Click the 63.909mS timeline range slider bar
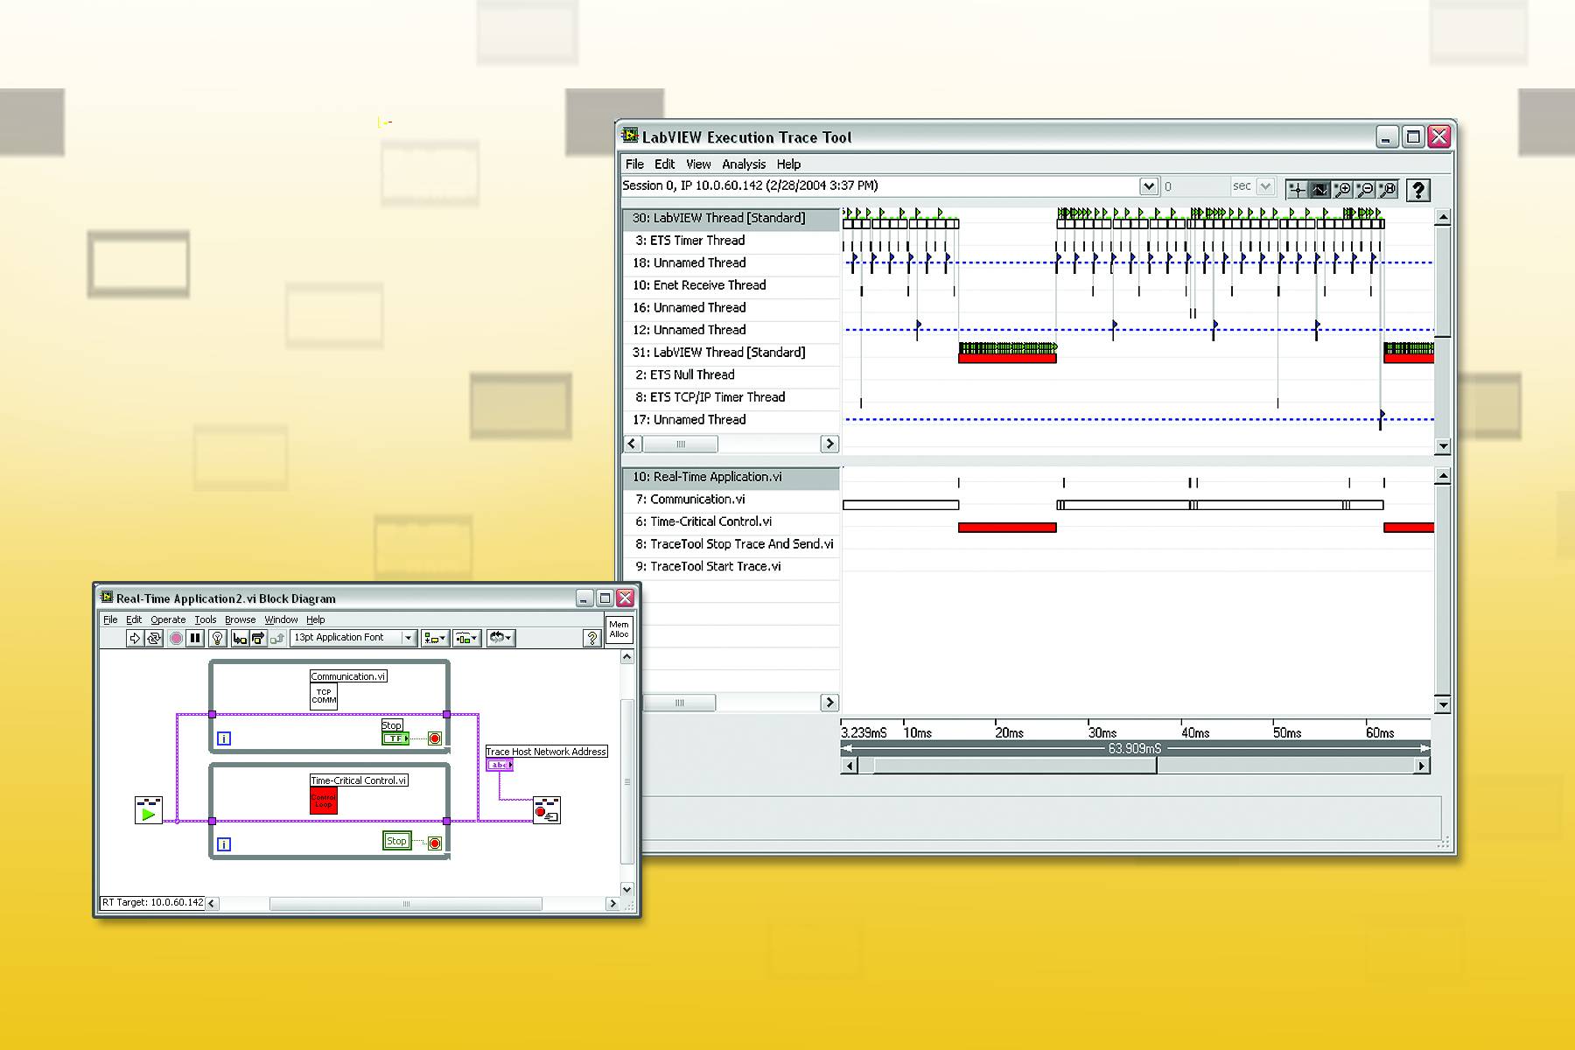The image size is (1575, 1050). 1134,748
